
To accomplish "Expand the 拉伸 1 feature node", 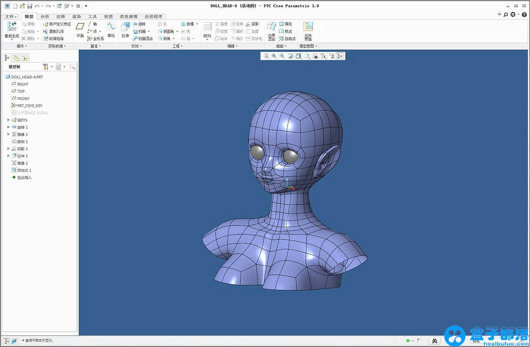I will [x=8, y=156].
